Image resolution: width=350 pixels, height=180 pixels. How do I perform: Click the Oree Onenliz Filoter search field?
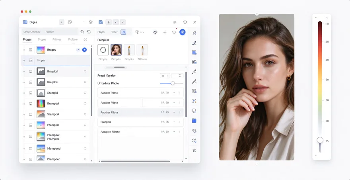[x=50, y=32]
